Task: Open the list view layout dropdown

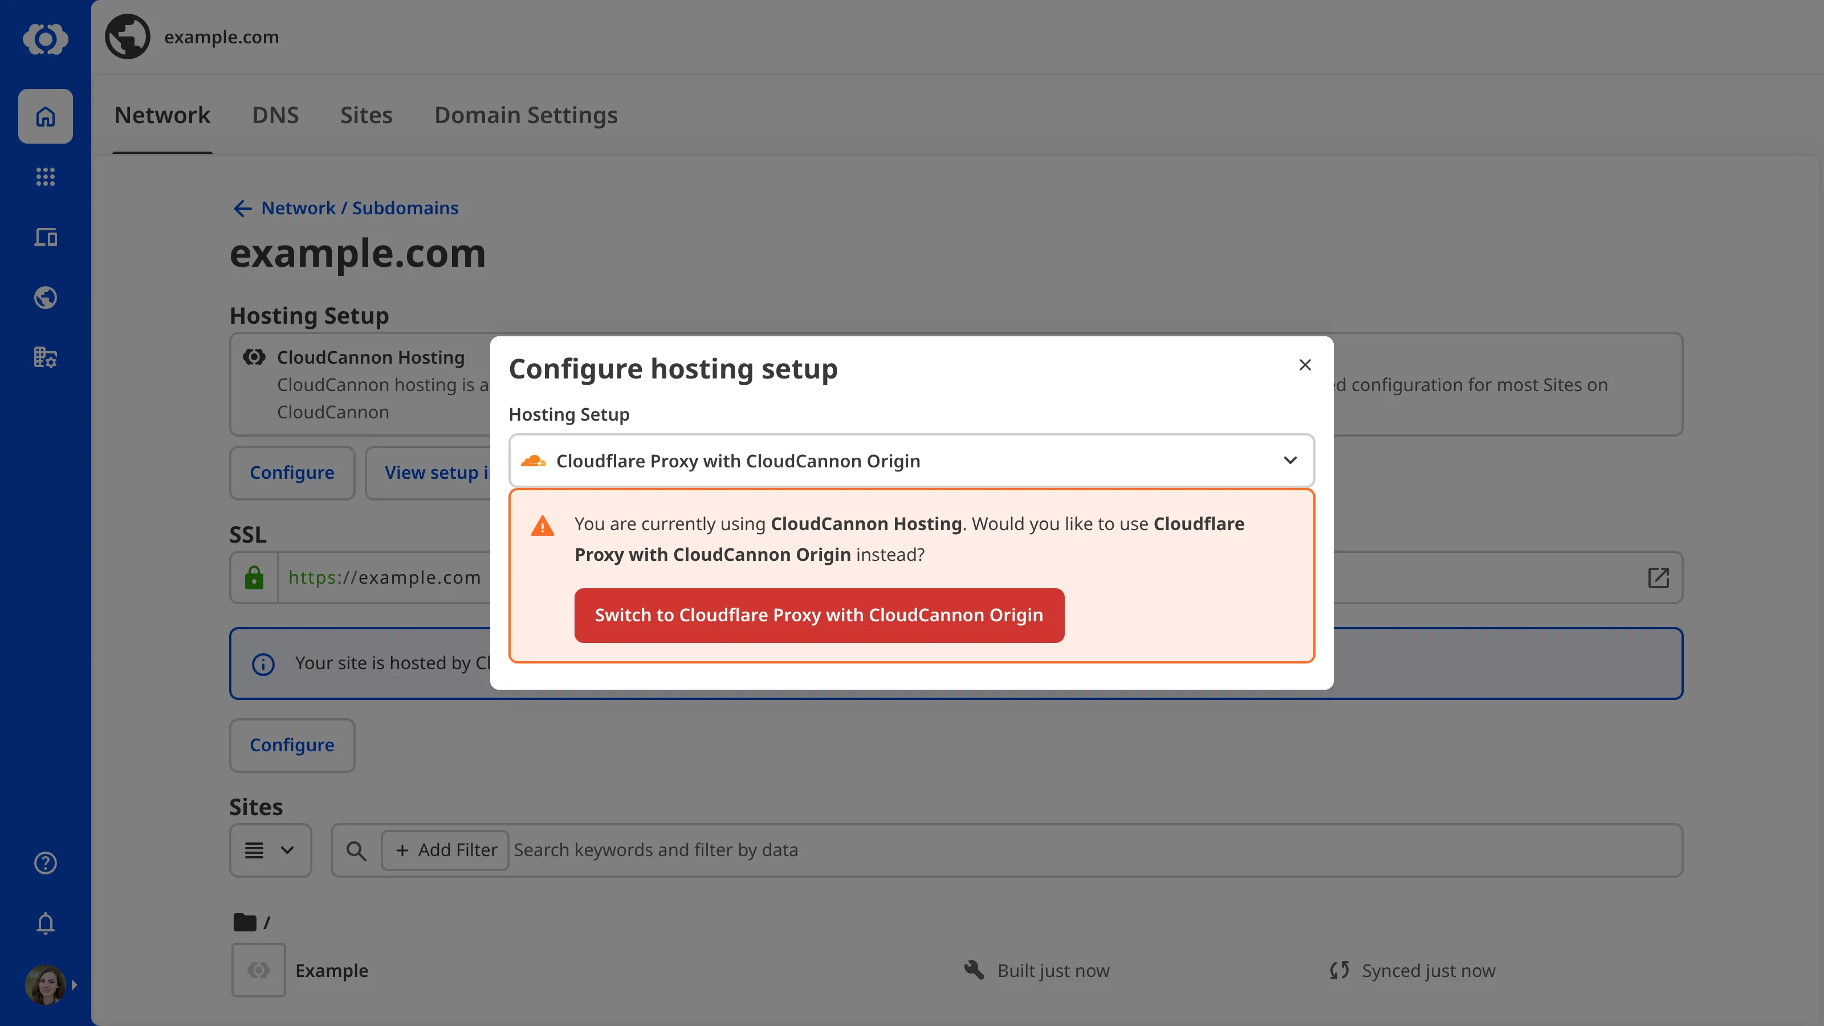Action: [x=270, y=850]
